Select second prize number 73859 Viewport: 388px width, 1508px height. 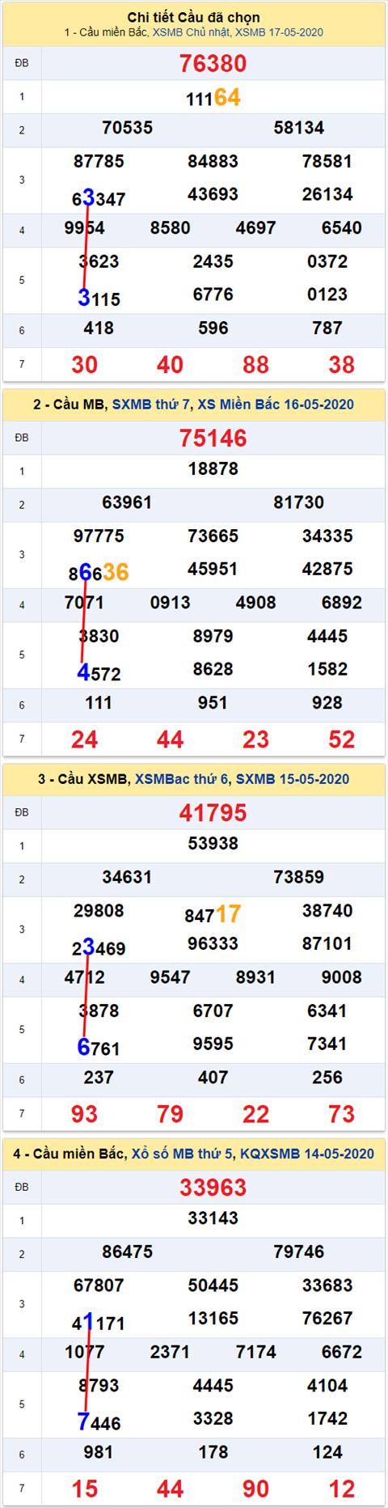299,877
